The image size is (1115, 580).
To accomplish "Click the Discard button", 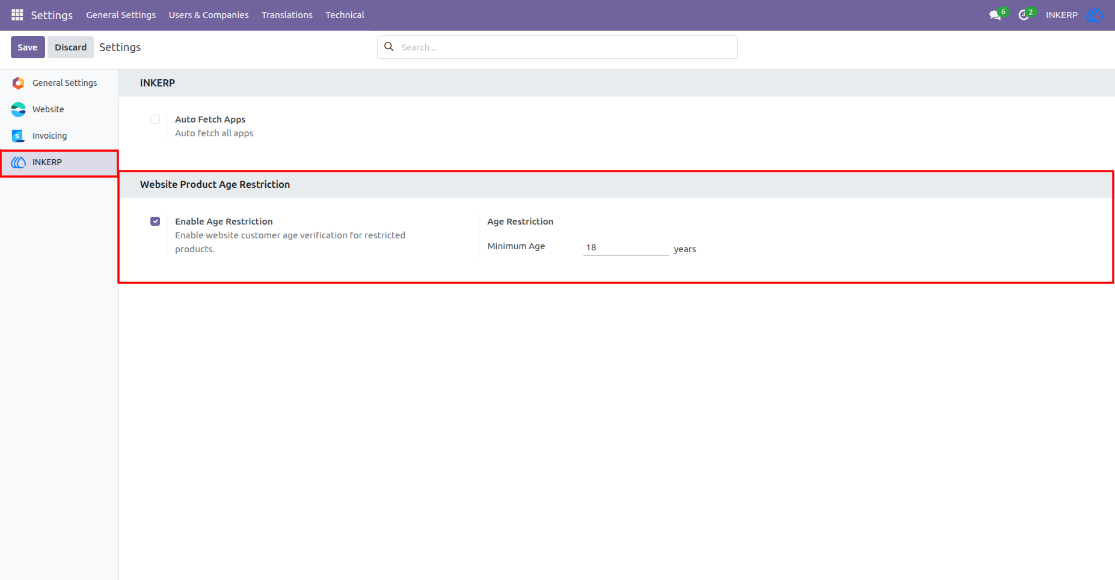I will click(x=70, y=47).
